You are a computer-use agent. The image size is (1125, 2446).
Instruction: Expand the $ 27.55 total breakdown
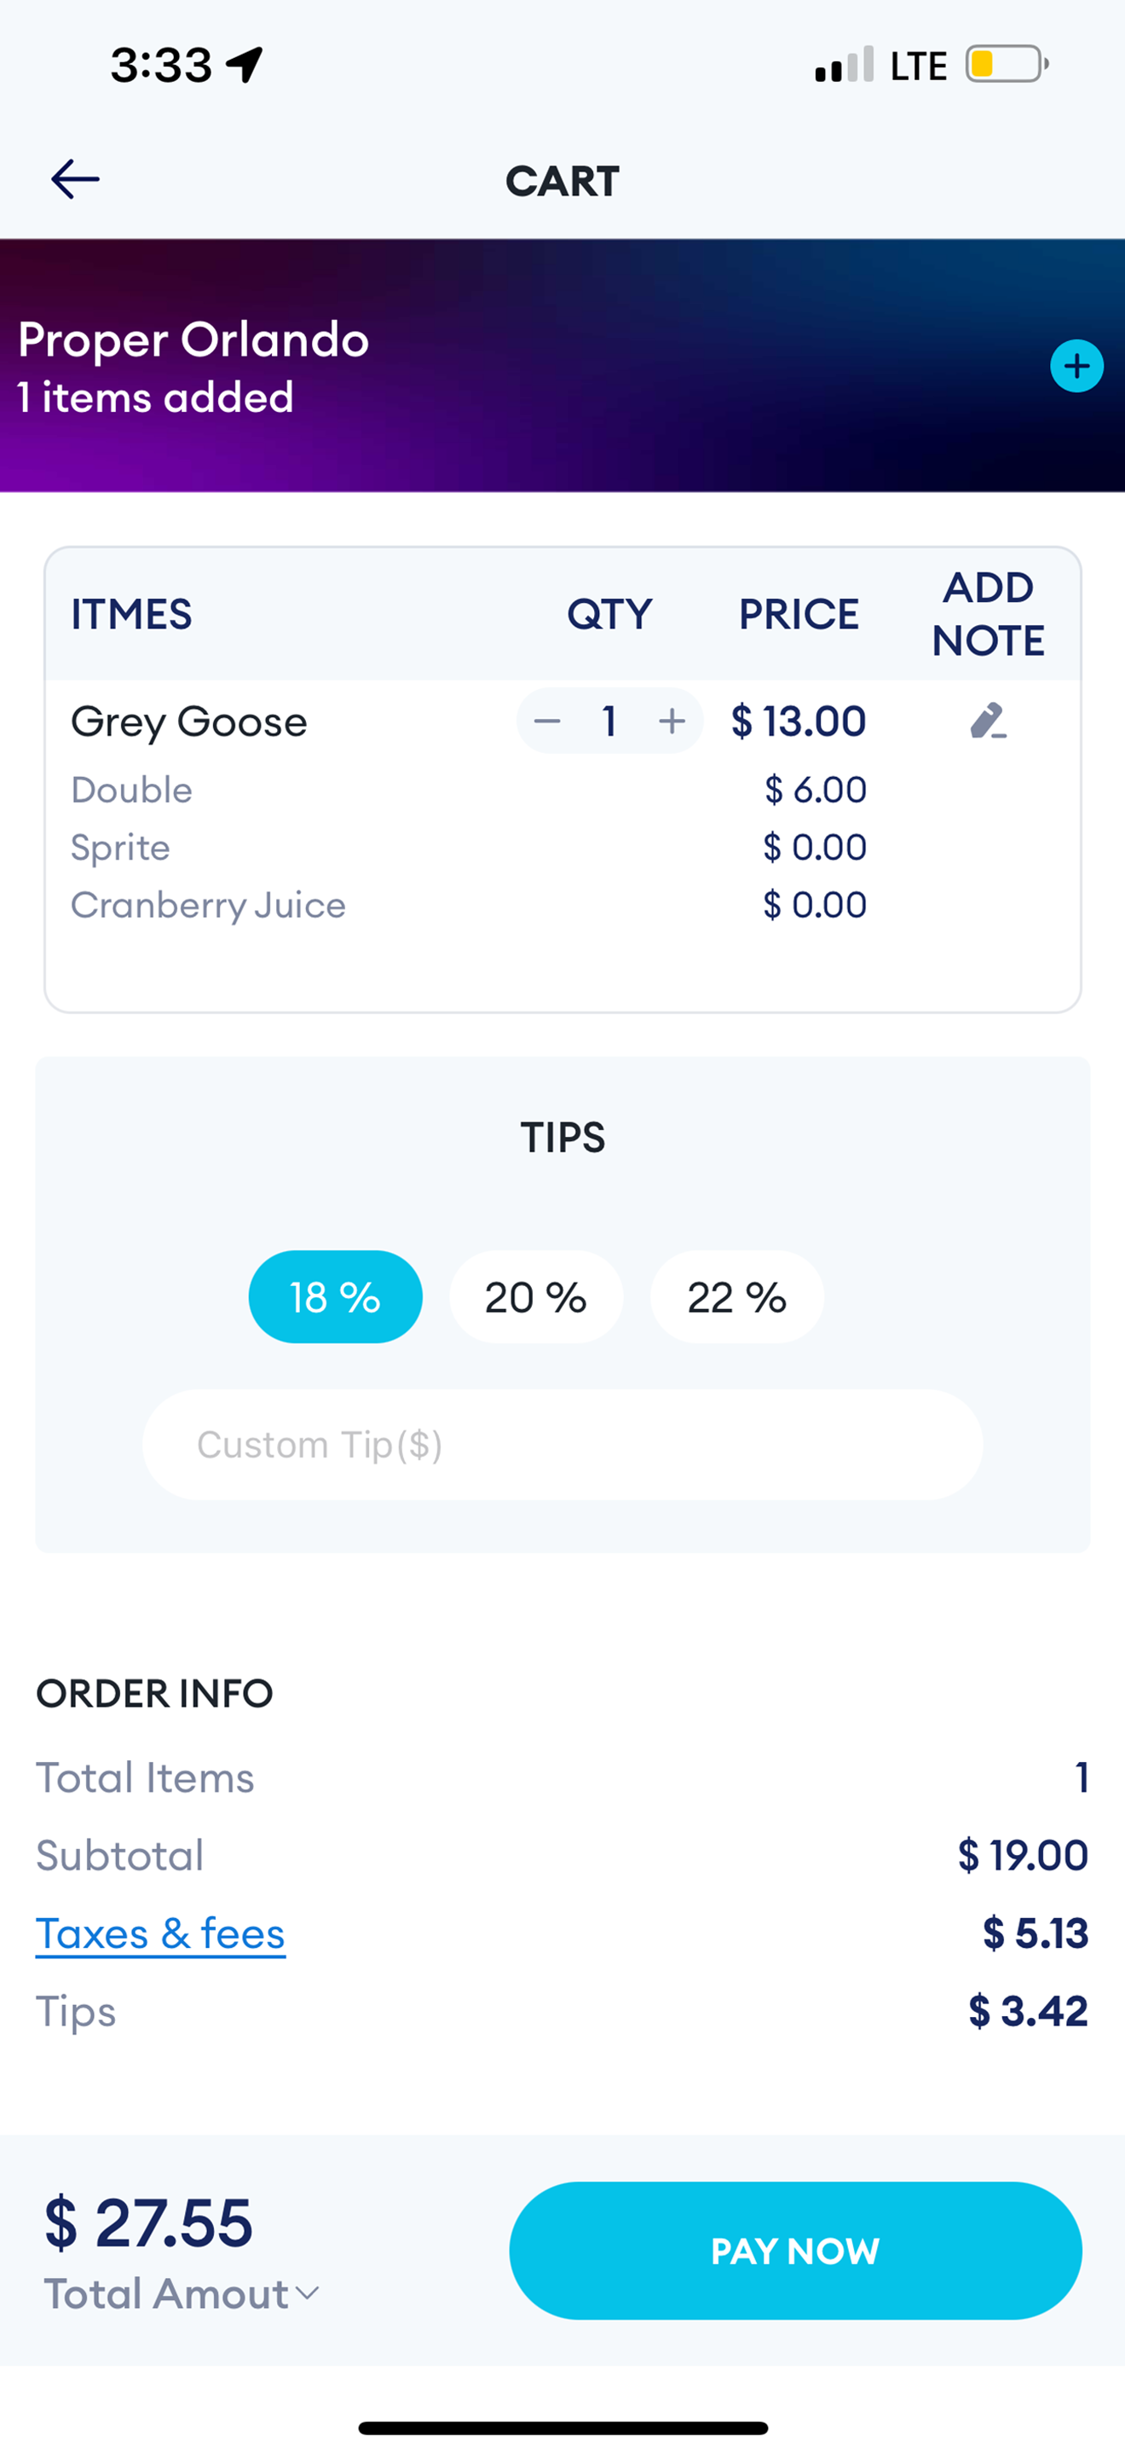point(148,2223)
